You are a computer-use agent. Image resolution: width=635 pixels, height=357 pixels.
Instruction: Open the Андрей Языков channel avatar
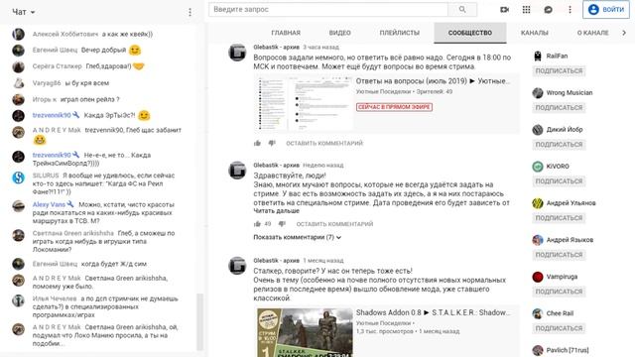(538, 240)
